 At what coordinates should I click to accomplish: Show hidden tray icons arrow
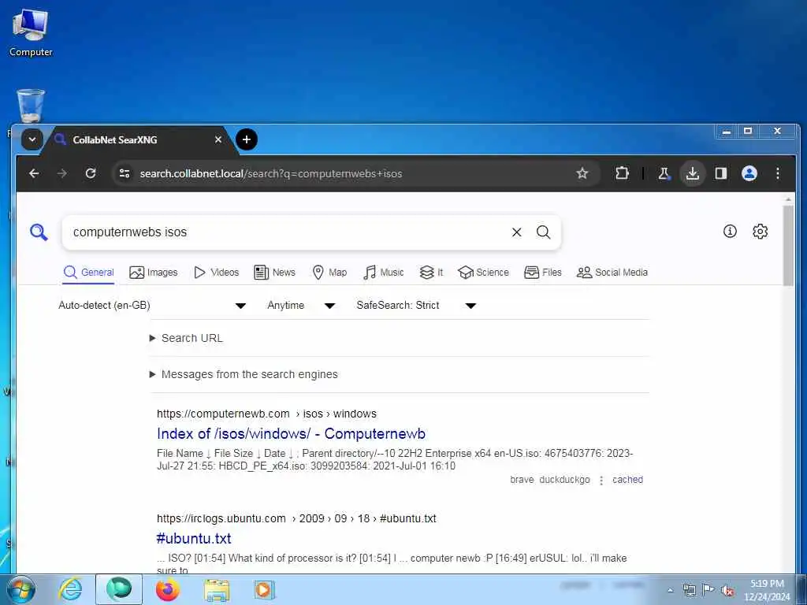pyautogui.click(x=670, y=591)
